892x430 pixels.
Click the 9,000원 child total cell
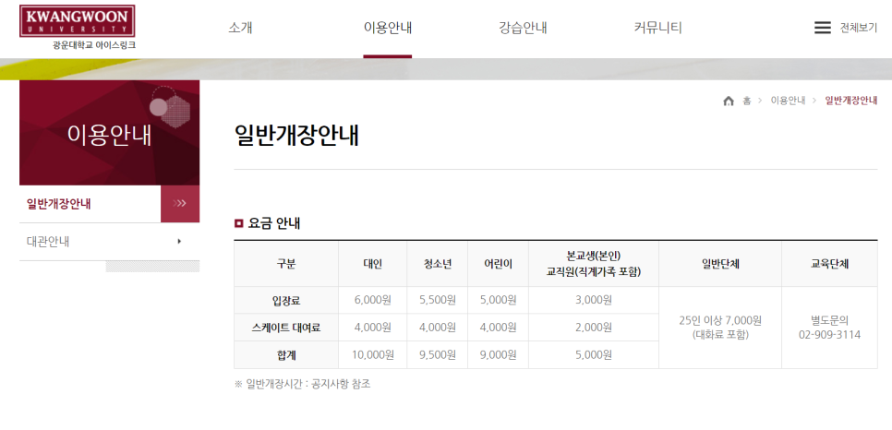(x=499, y=355)
